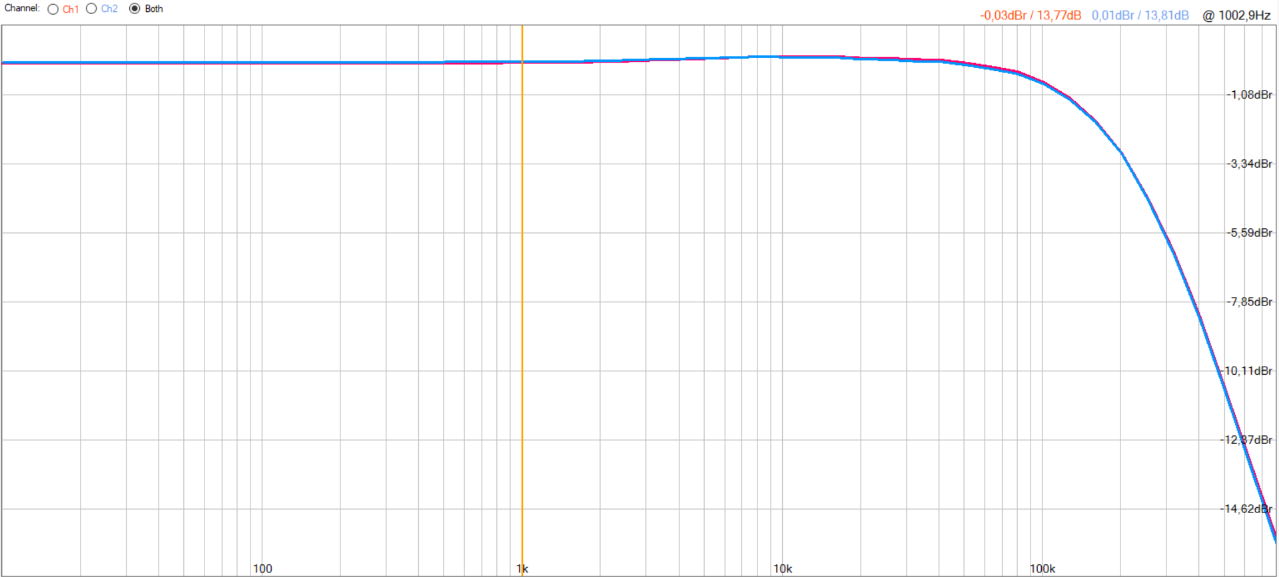Click the -10,11dBr level axis label
Viewport: 1279px width, 577px height.
1249,371
